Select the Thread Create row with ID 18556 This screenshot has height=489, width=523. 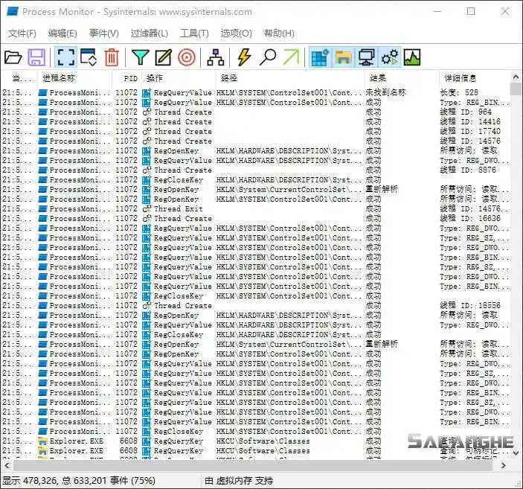point(255,305)
